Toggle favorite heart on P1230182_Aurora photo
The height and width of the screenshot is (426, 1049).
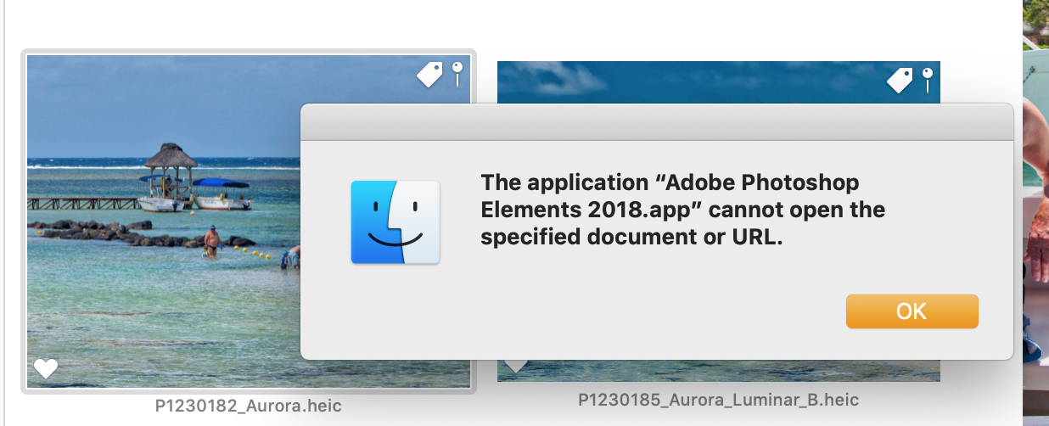coord(46,368)
